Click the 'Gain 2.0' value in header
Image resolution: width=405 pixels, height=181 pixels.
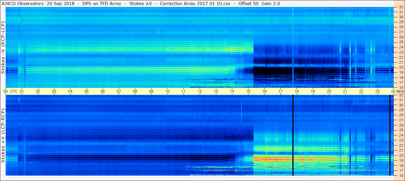pos(271,4)
